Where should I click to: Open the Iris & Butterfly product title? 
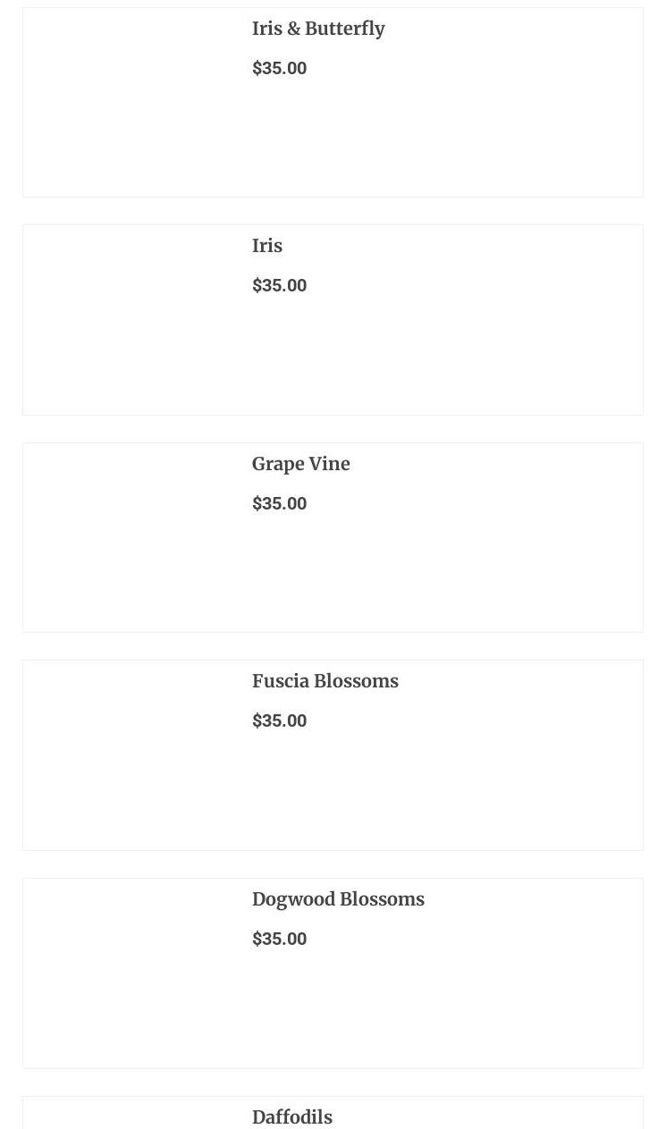318,29
